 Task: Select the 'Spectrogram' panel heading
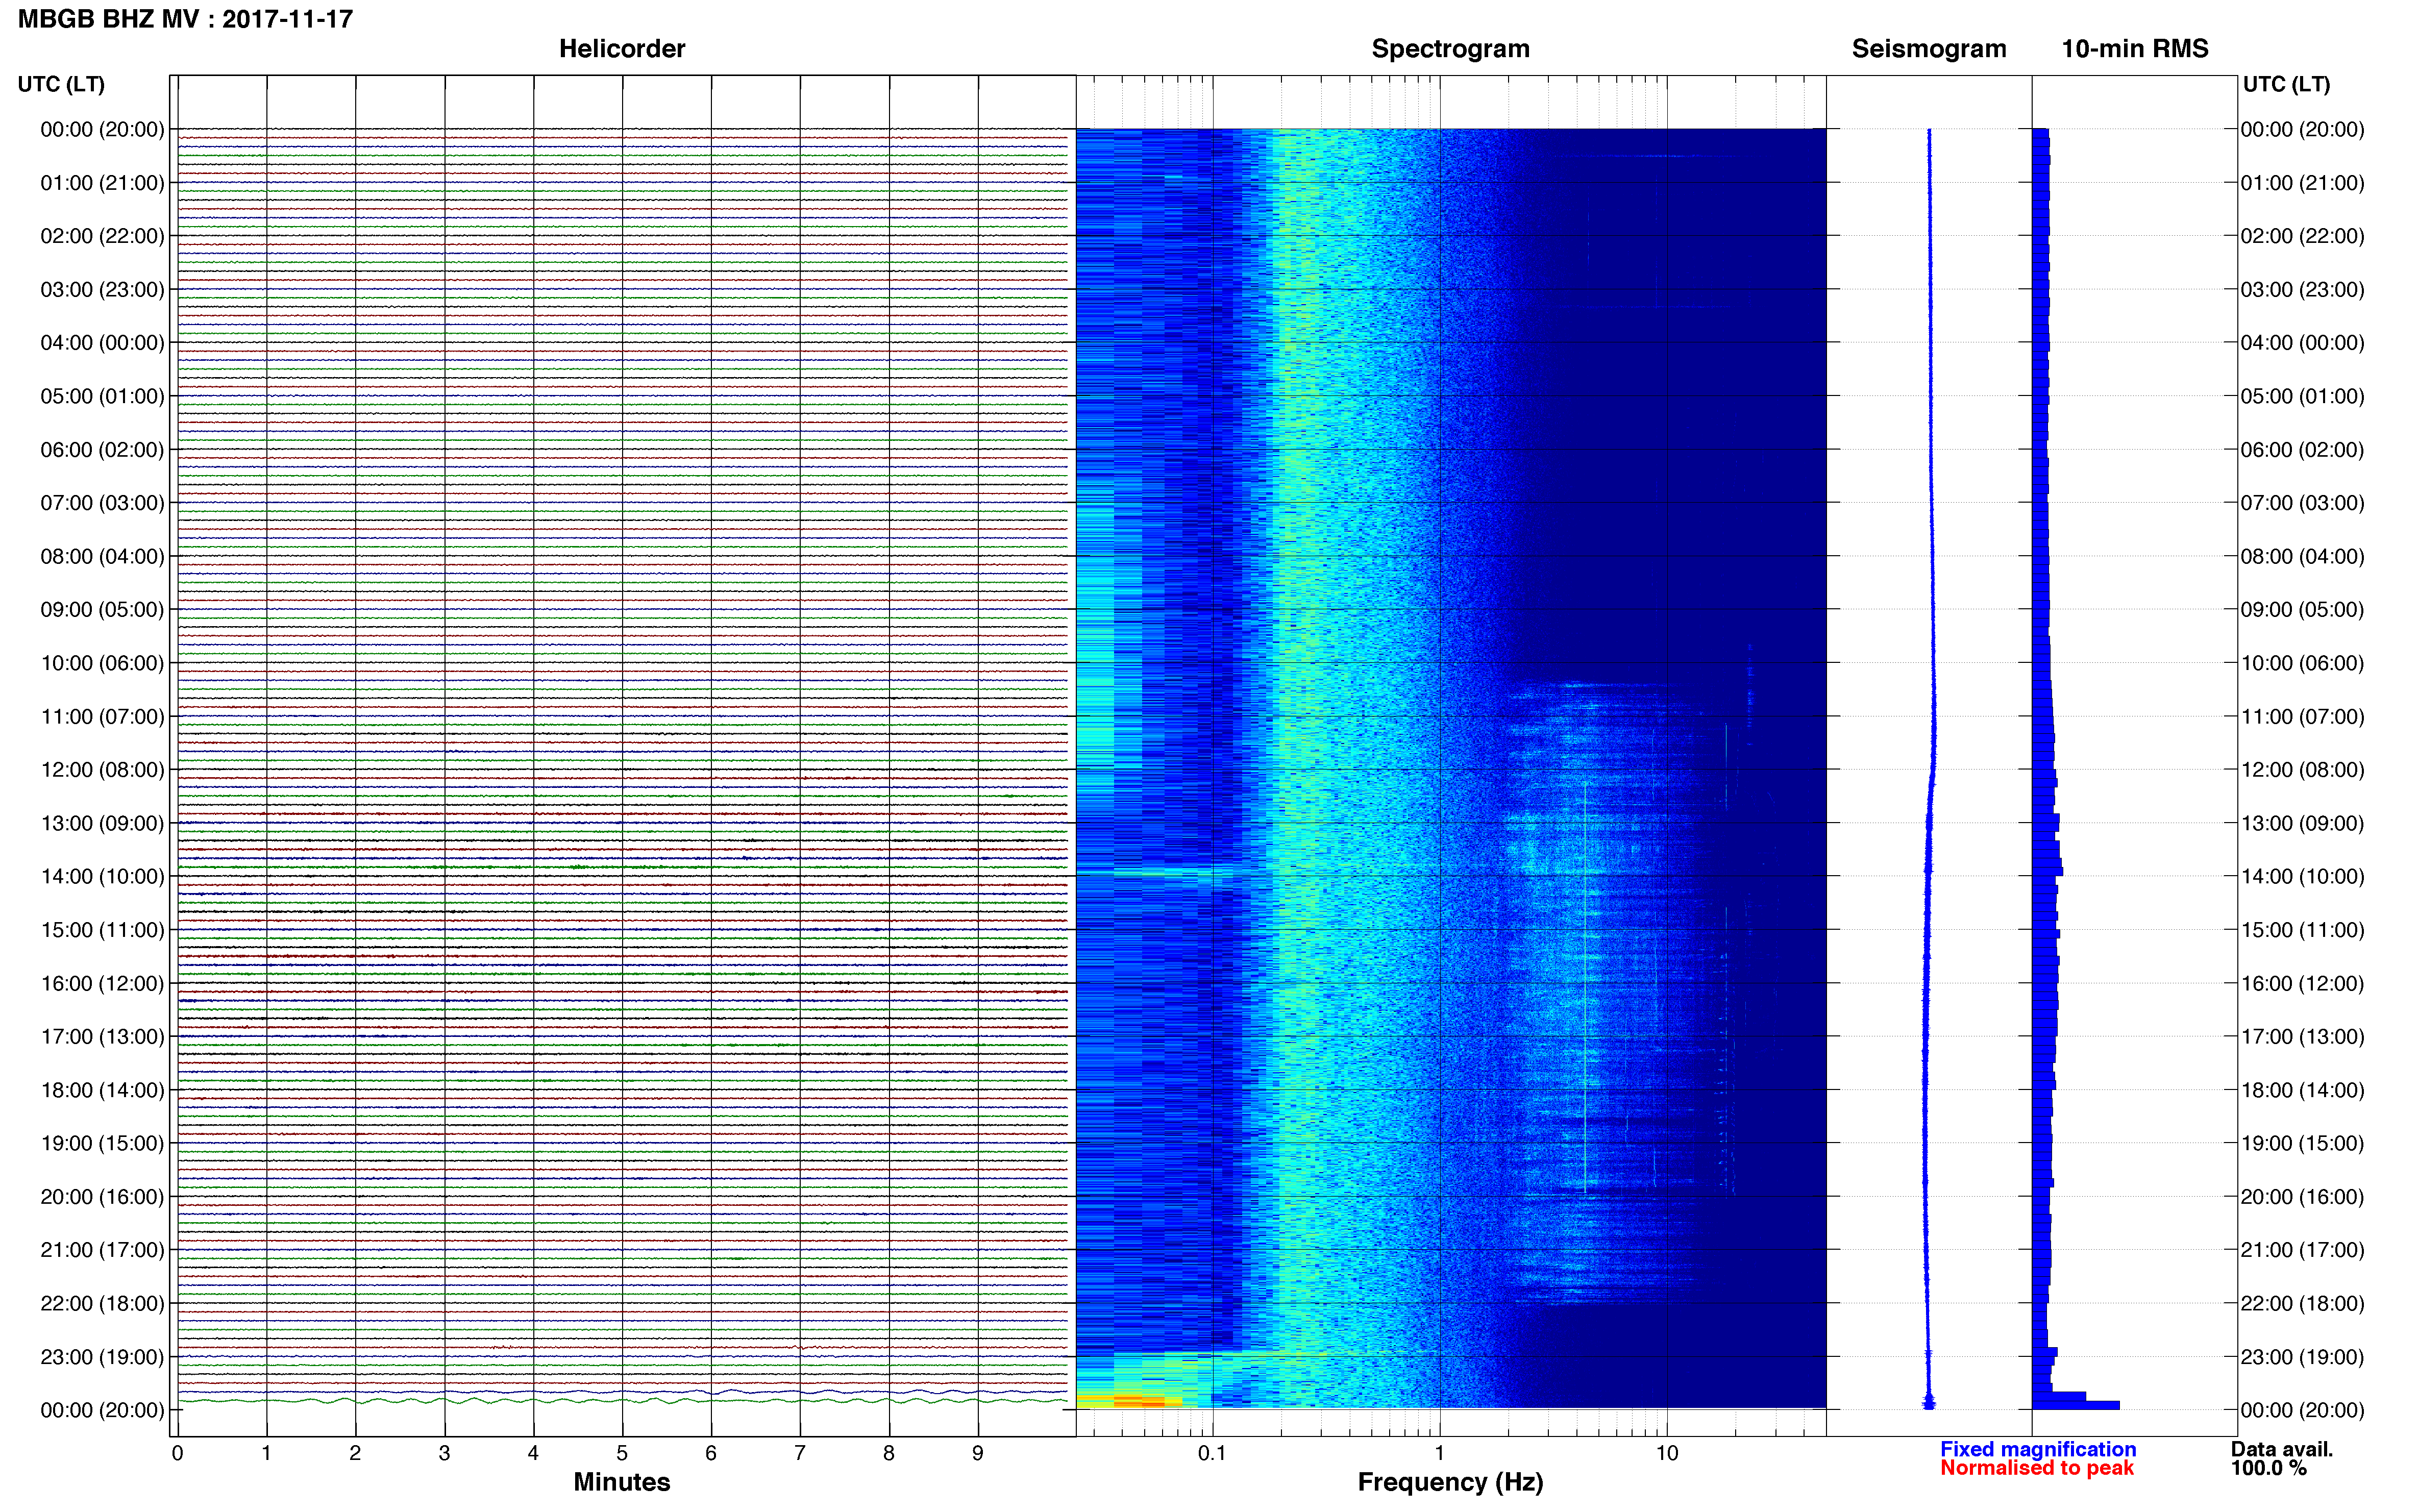[1450, 49]
